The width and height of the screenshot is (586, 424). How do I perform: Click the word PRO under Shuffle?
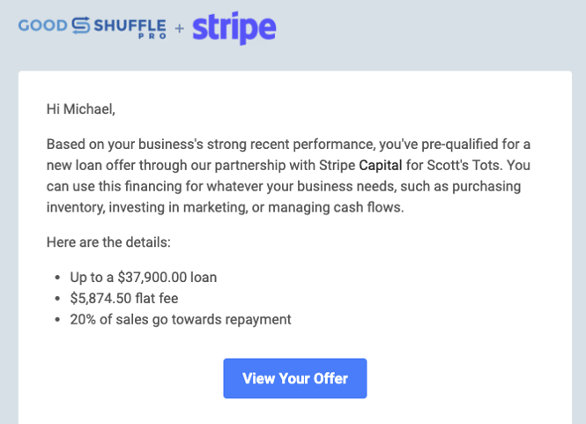pos(152,36)
